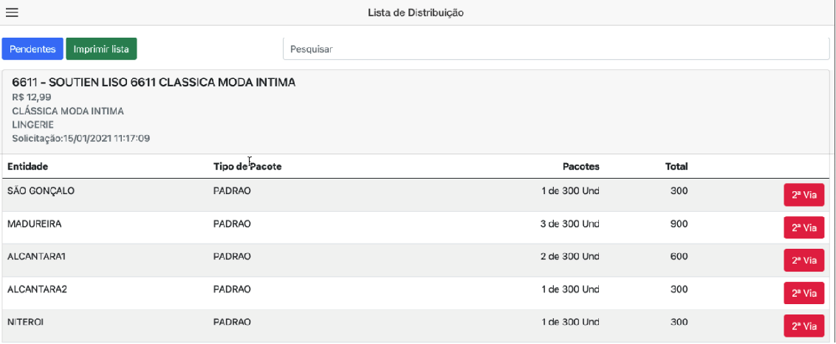Screen dimensions: 836x344
Task: Click the LINGERIE category text
Action: [32, 125]
